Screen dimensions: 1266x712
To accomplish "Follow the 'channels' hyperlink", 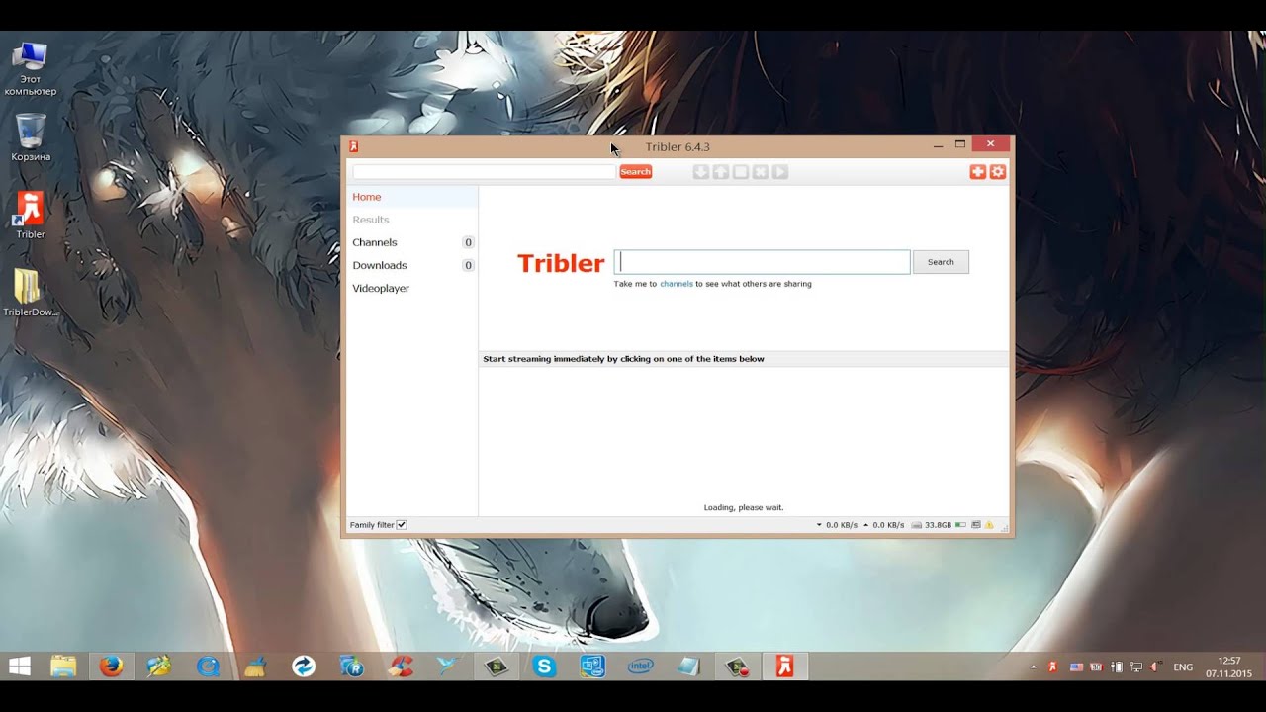I will [677, 284].
